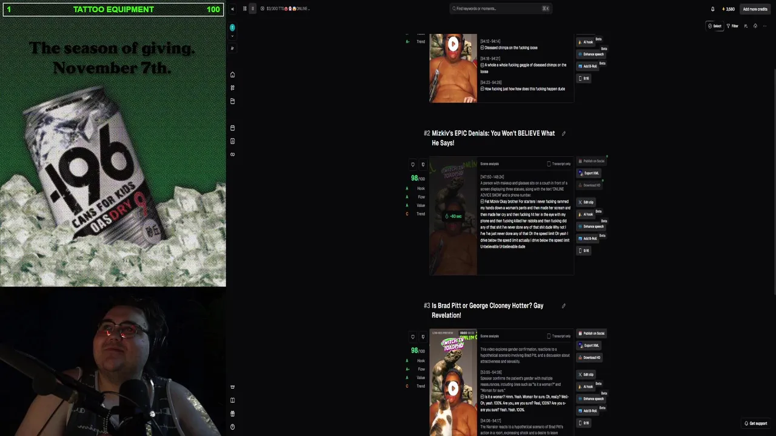The width and height of the screenshot is (776, 436).
Task: Click the 3,580 credits balance
Action: coord(728,9)
